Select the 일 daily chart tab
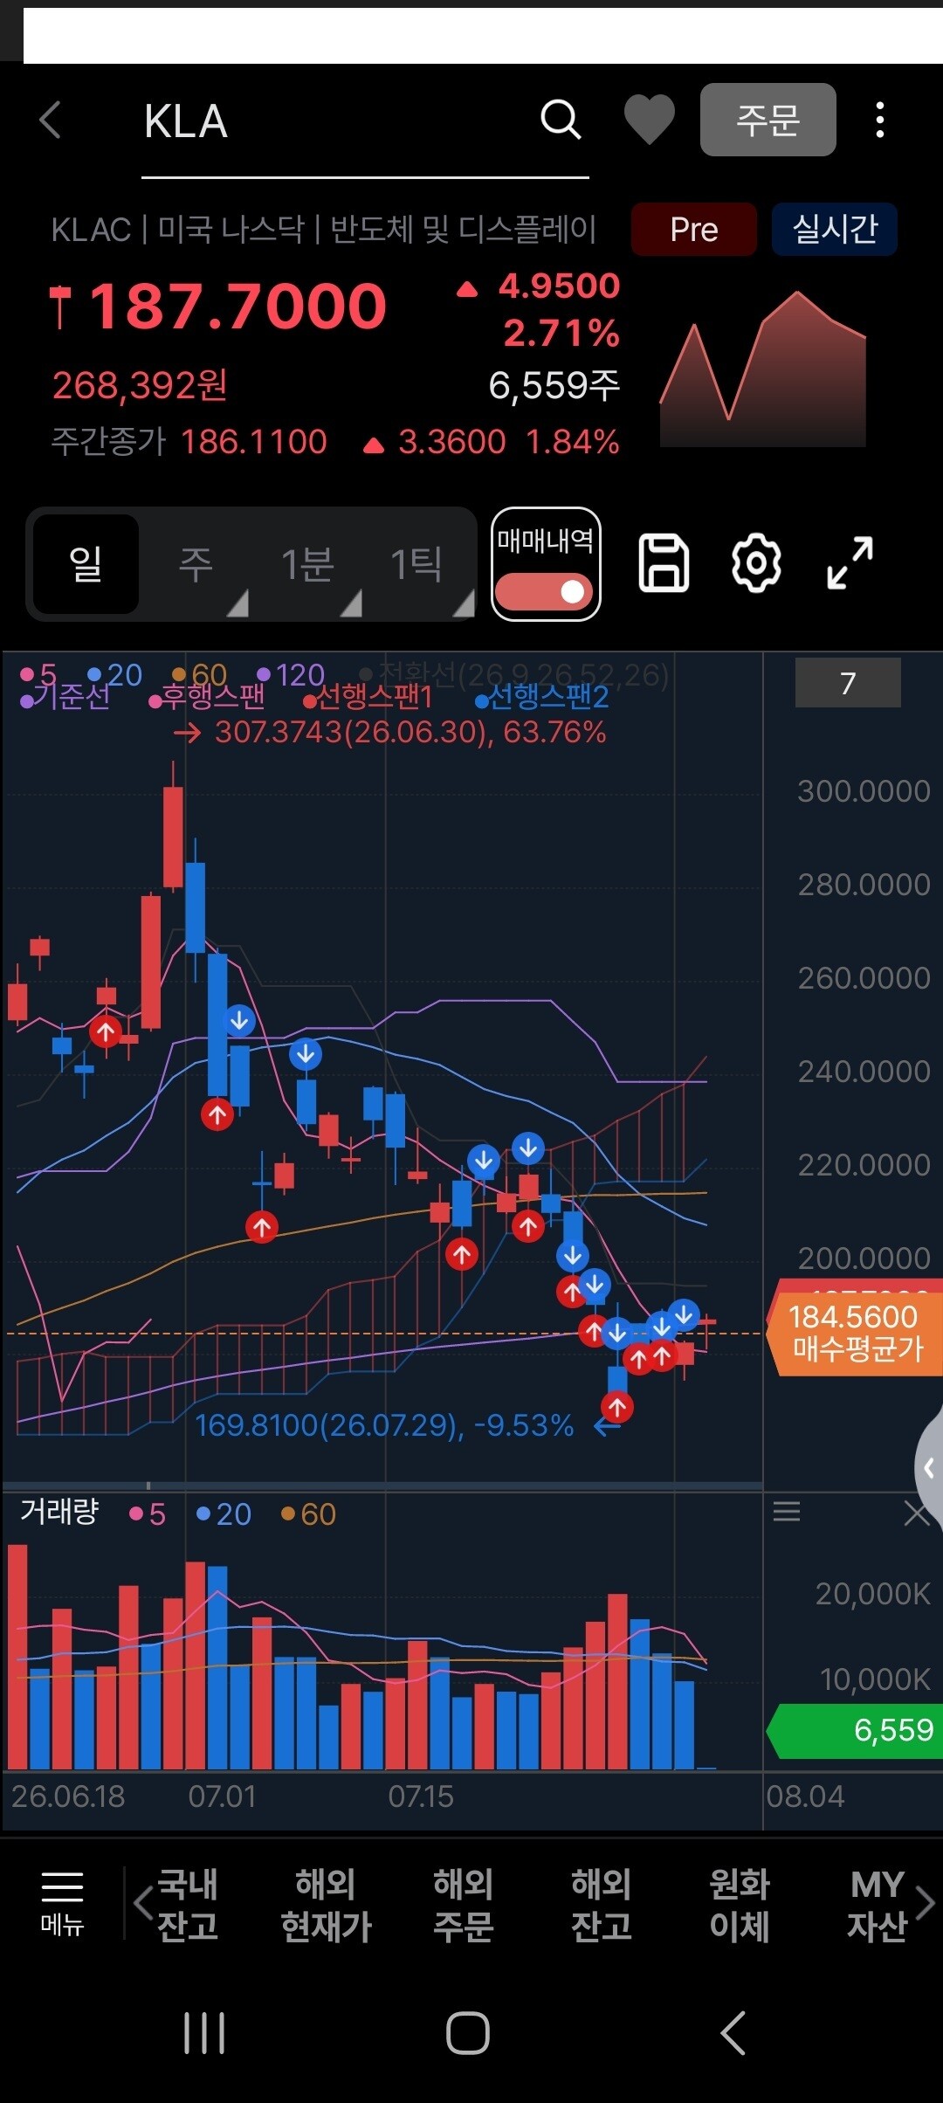Viewport: 943px width, 2103px height. tap(86, 564)
